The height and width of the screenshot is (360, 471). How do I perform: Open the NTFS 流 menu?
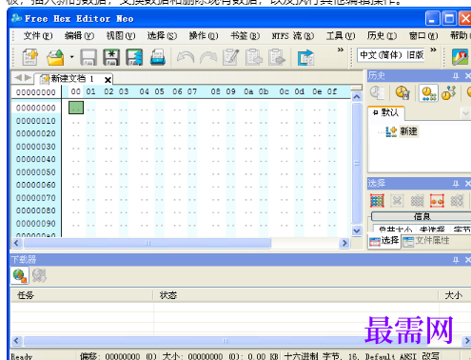coord(293,36)
